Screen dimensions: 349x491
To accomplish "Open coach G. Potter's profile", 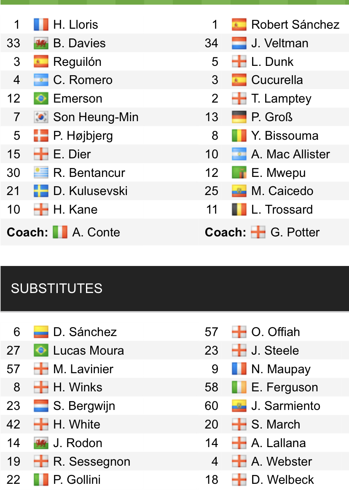I will pos(295,232).
